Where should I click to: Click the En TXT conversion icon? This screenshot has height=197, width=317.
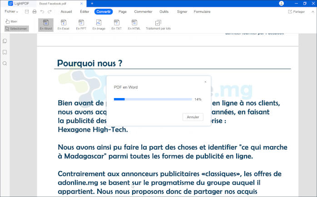tap(117, 25)
